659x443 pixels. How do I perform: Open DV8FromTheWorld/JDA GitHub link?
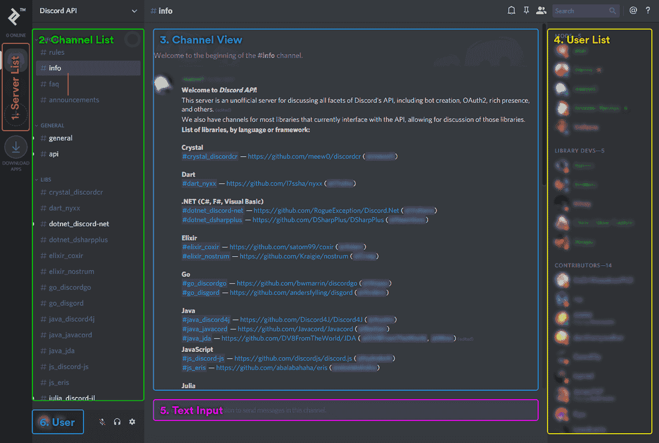(x=289, y=339)
